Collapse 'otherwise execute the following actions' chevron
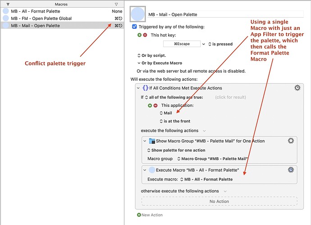This screenshot has width=311, height=225. 225,191
